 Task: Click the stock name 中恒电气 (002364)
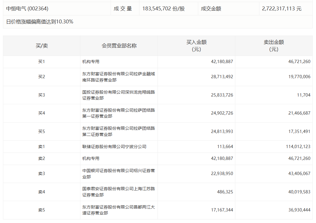[27, 9]
